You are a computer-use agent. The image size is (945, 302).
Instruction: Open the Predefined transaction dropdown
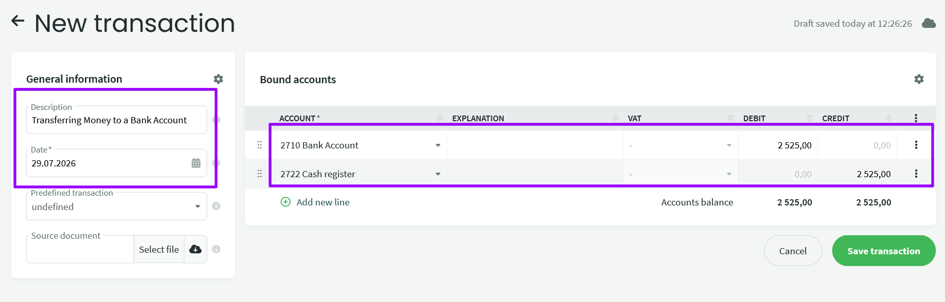click(x=117, y=206)
